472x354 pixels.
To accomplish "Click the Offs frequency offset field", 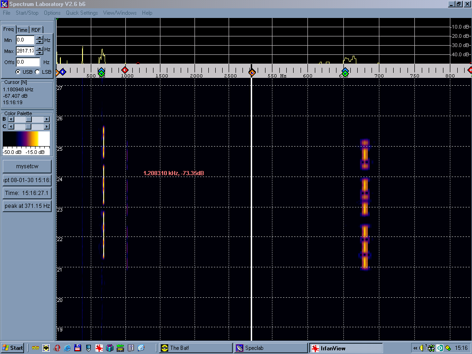I will [28, 62].
